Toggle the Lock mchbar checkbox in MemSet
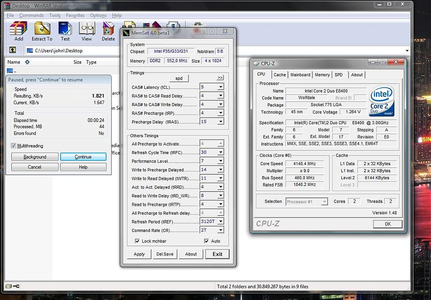Image resolution: width=431 pixels, height=300 pixels. coord(137,241)
